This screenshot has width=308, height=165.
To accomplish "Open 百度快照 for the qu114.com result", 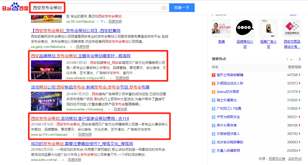I will (85, 134).
